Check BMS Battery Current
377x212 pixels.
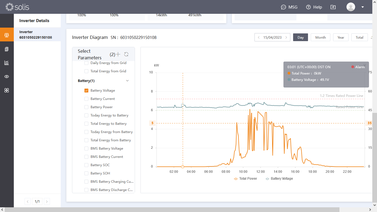pos(86,157)
